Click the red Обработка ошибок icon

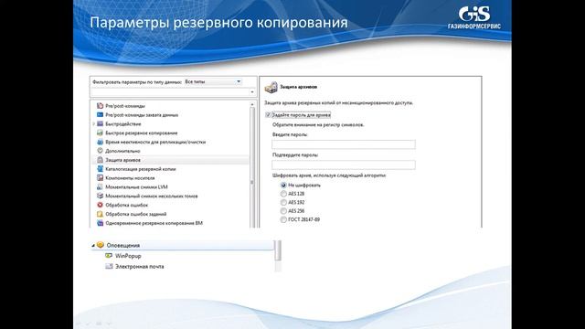(100, 205)
